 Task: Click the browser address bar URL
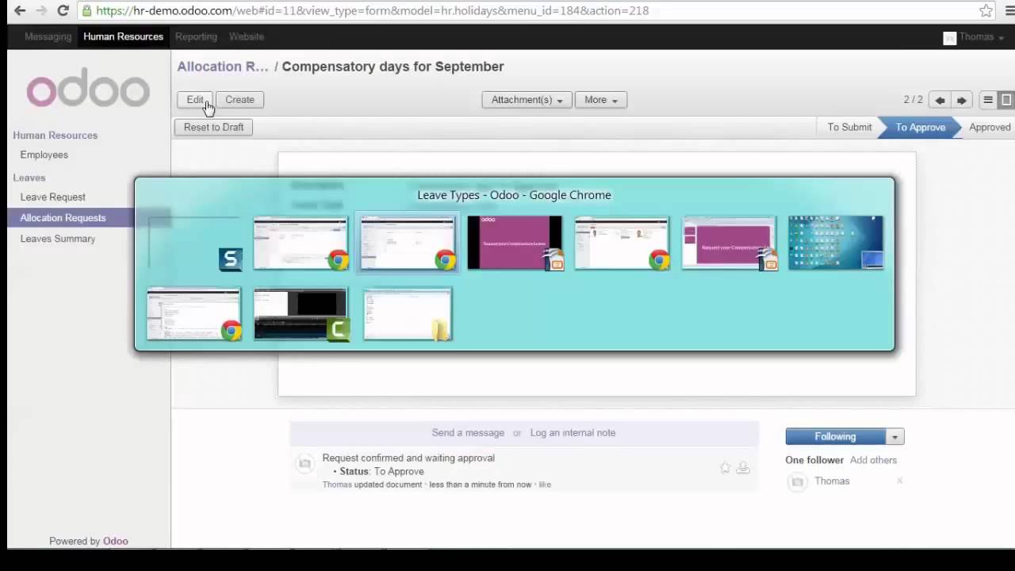(x=372, y=11)
